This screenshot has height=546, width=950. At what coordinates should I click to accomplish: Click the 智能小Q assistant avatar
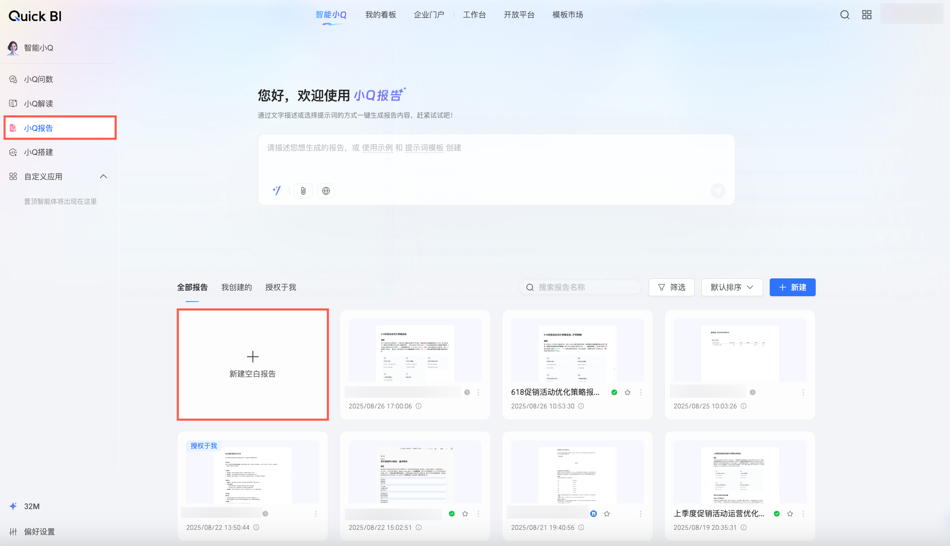click(13, 48)
